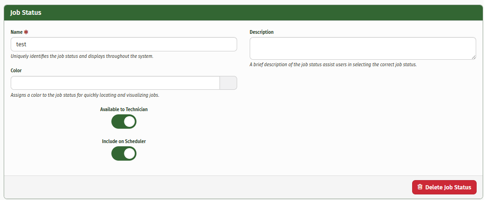The height and width of the screenshot is (200, 485).
Task: Click the help text below Description box
Action: click(x=333, y=65)
